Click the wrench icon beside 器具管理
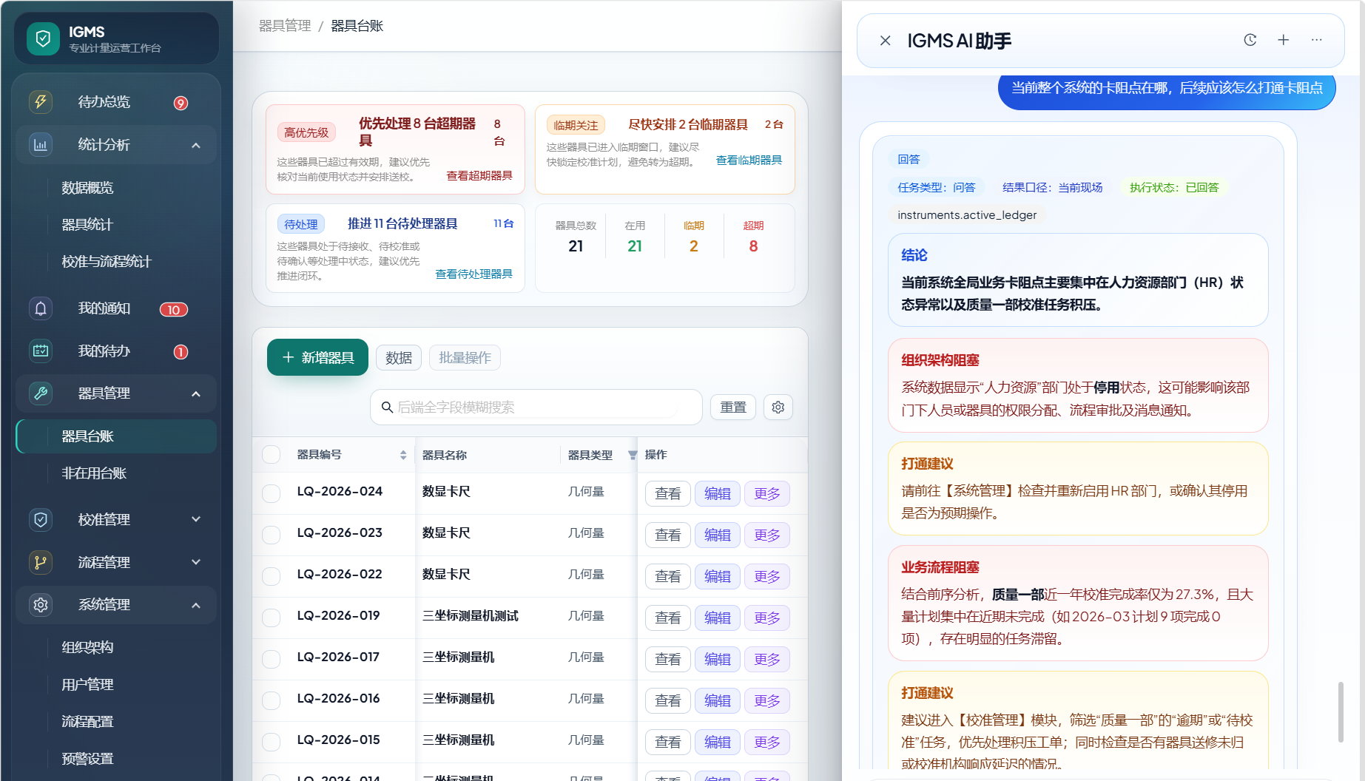Image resolution: width=1365 pixels, height=781 pixels. tap(41, 393)
